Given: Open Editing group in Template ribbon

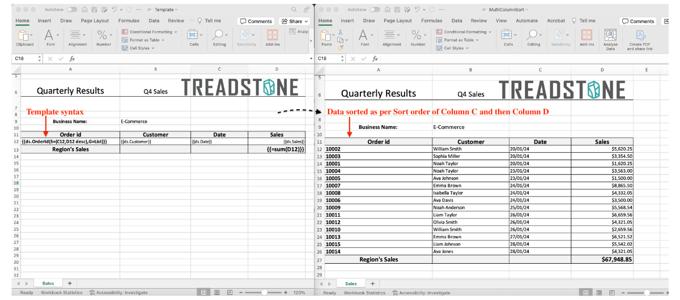Looking at the screenshot, I should pyautogui.click(x=219, y=38).
